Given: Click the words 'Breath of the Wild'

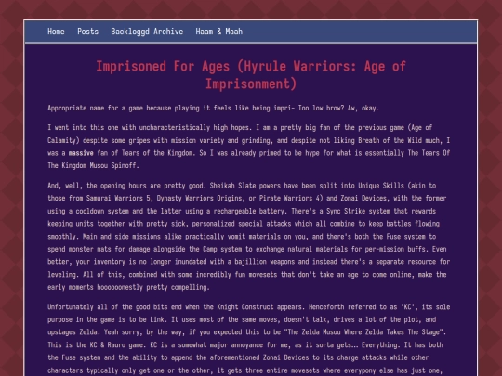Looking at the screenshot, I should pyautogui.click(x=390, y=141).
